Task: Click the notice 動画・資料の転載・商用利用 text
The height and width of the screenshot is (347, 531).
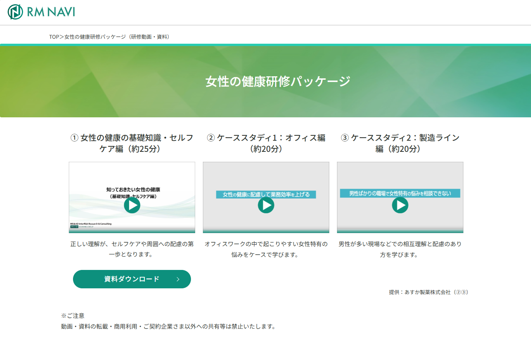Action: pos(168,326)
